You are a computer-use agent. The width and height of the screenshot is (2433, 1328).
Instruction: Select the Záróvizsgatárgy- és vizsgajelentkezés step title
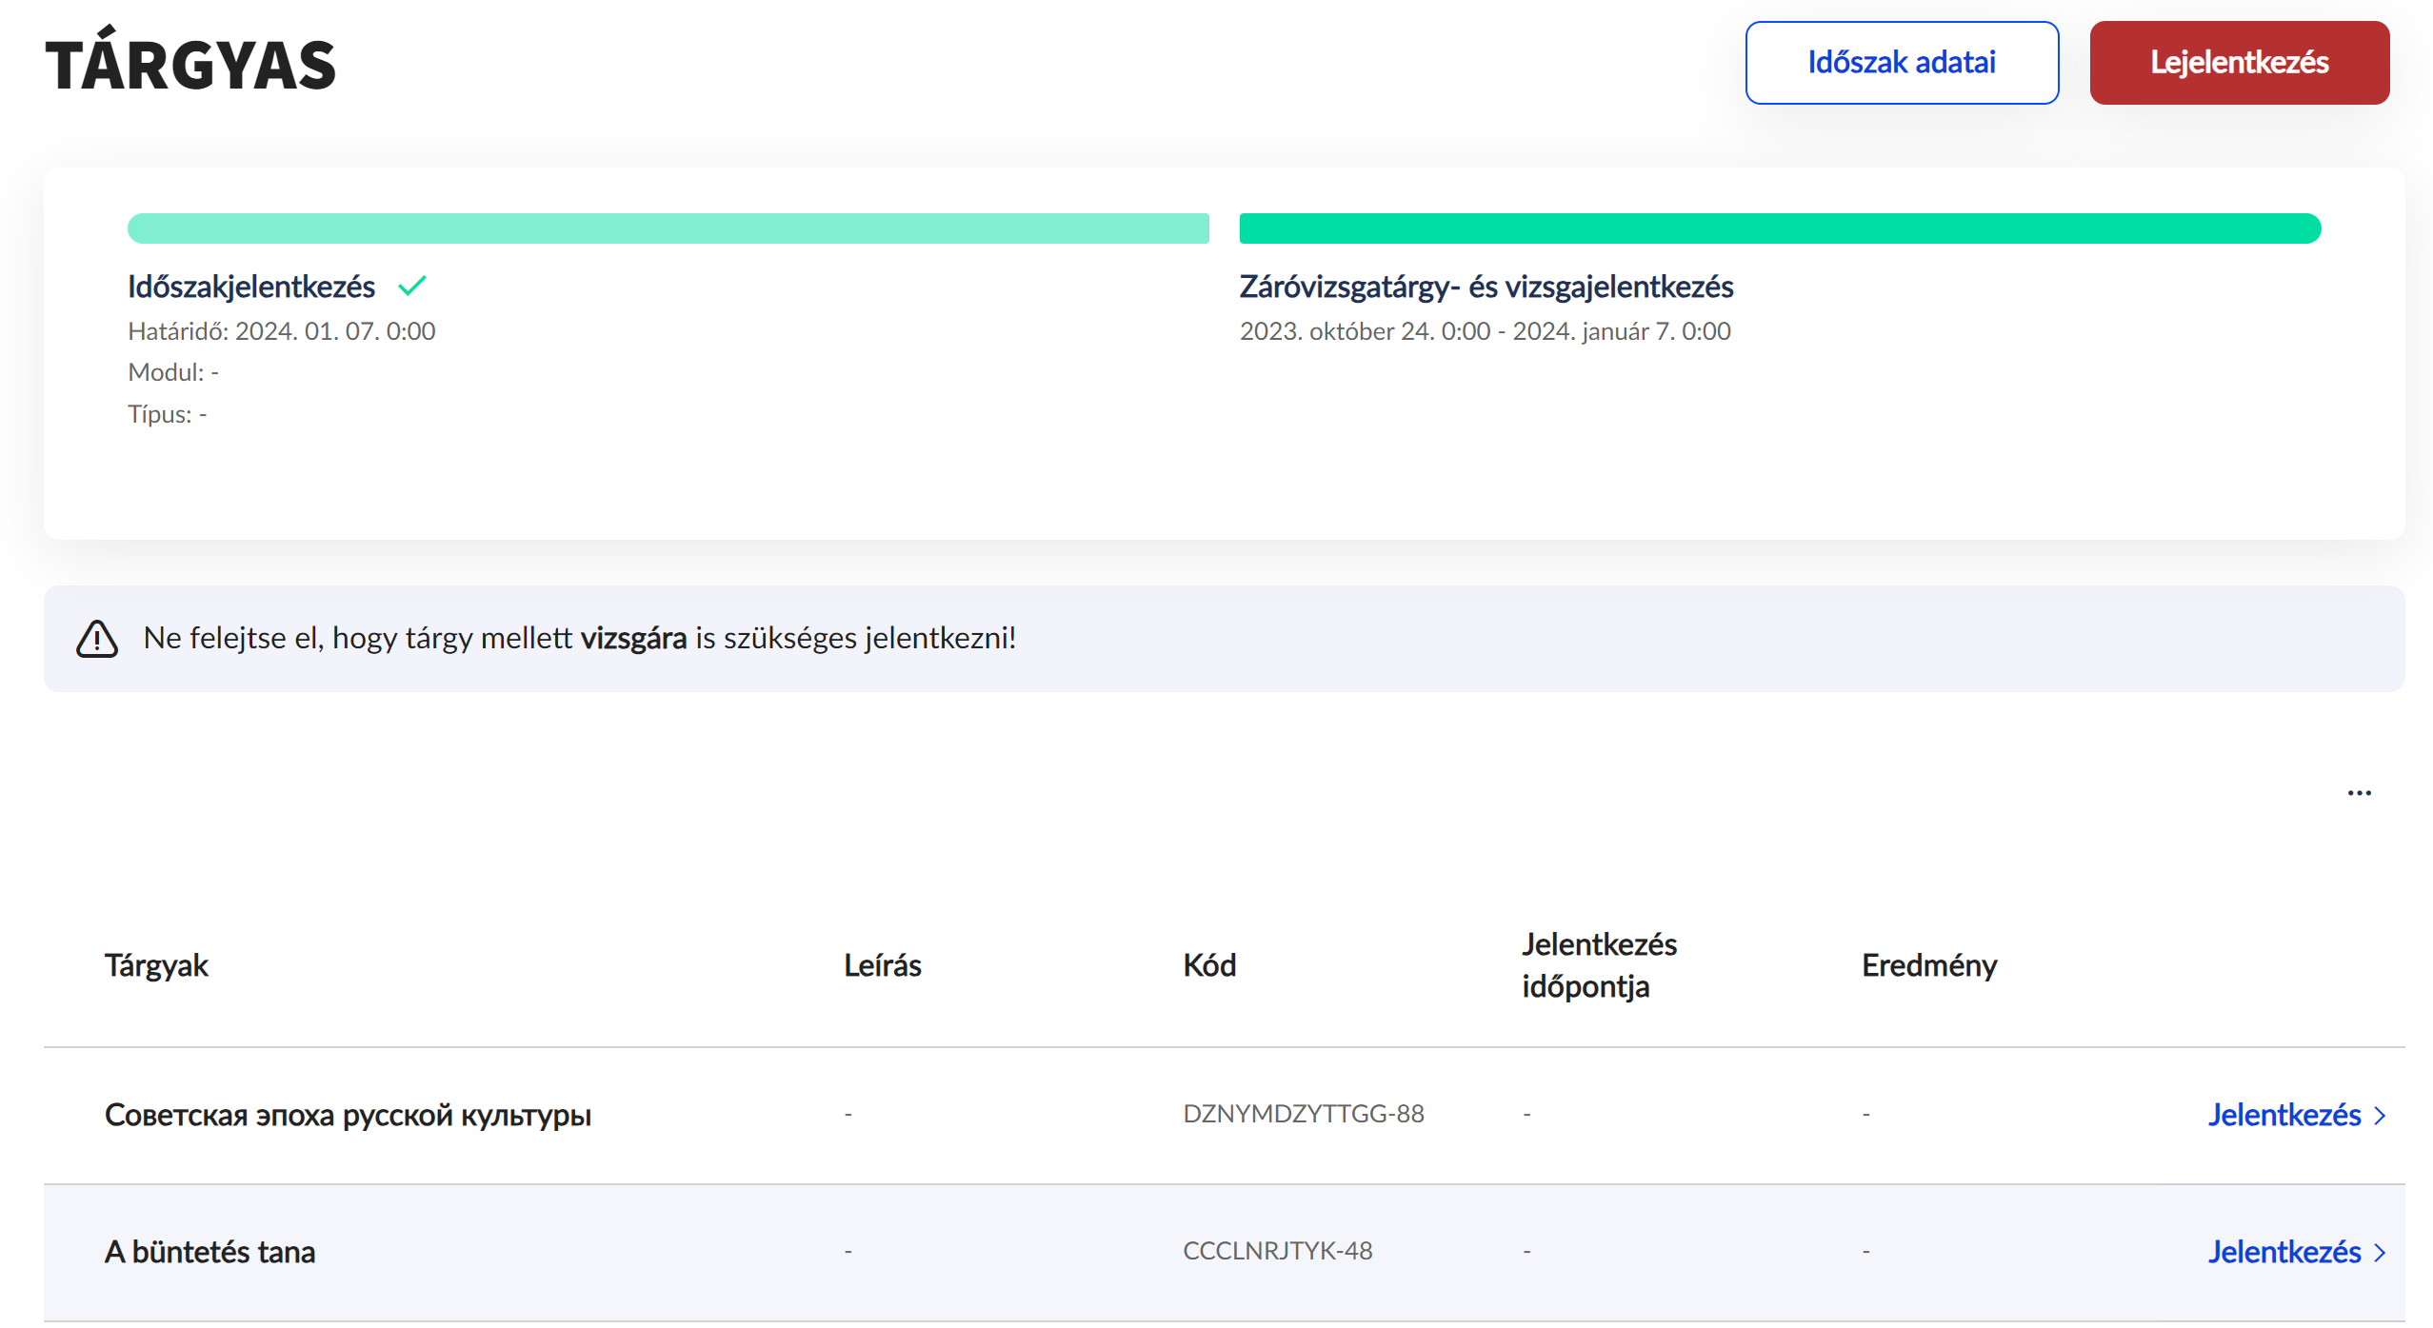coord(1486,287)
